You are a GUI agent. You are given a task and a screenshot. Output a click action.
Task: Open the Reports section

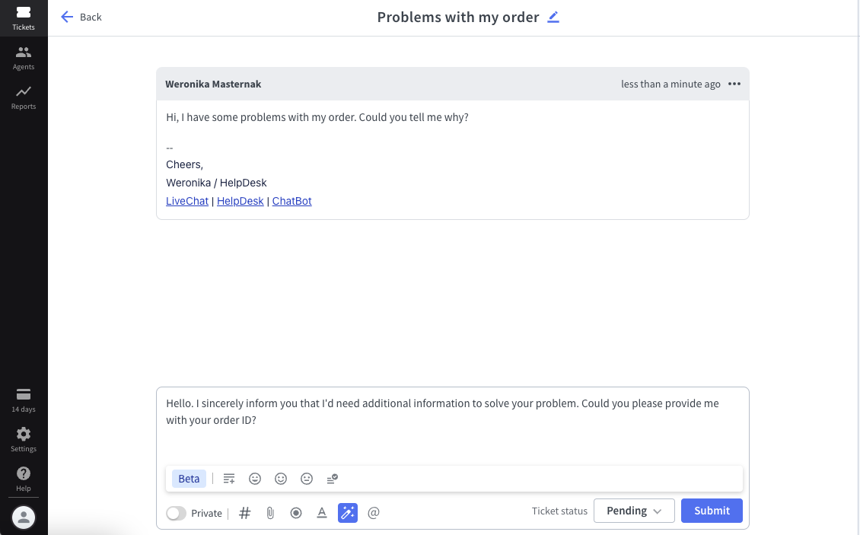click(24, 97)
